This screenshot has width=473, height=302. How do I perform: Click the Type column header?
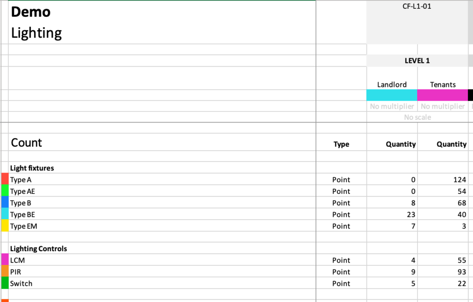(341, 144)
